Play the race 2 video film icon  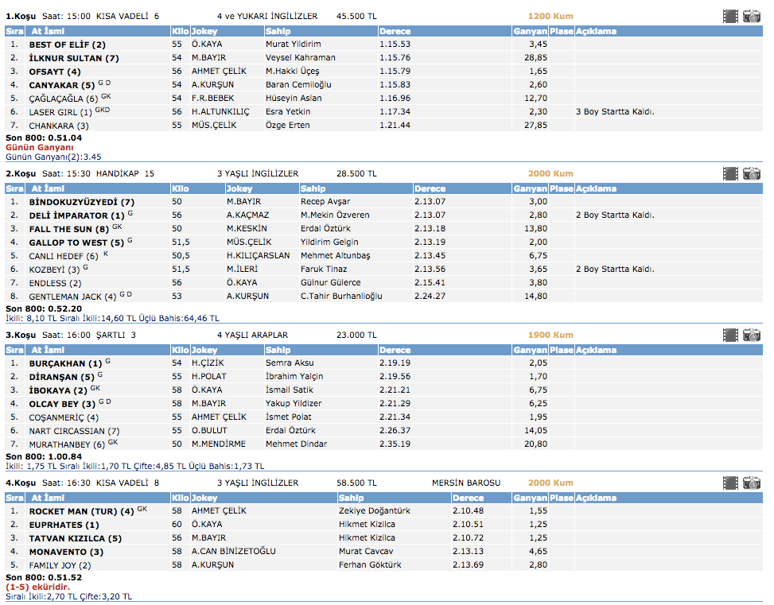(x=730, y=173)
